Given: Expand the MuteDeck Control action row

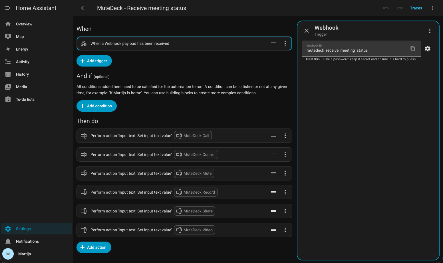Looking at the screenshot, I should [184, 154].
